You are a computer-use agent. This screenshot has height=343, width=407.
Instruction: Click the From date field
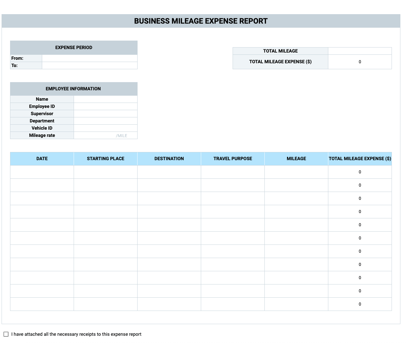point(89,58)
